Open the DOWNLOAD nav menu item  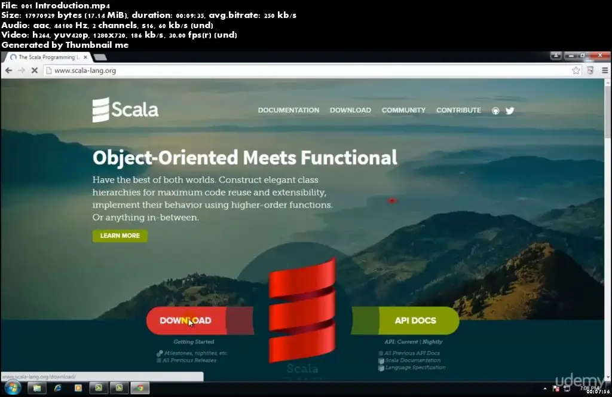(x=350, y=110)
